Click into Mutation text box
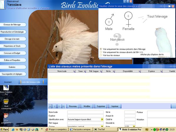Image resolution: width=176 pixels, height=132 pixels. [x=162, y=122]
